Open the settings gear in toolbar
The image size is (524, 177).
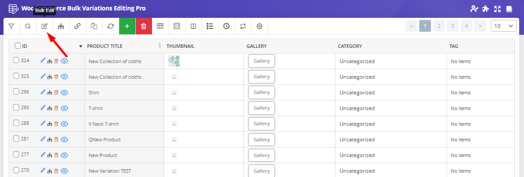point(259,26)
